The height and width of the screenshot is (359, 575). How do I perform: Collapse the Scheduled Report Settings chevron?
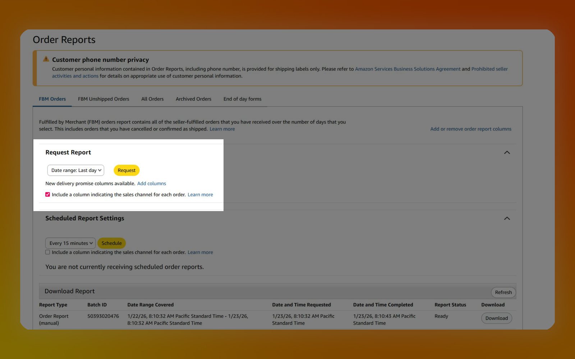pyautogui.click(x=507, y=218)
